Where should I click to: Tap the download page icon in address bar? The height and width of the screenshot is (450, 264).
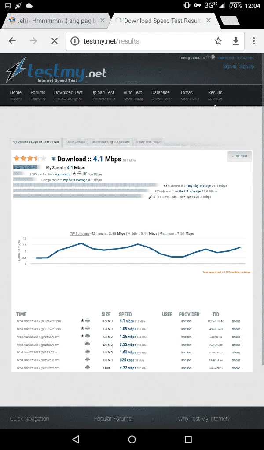(x=235, y=41)
